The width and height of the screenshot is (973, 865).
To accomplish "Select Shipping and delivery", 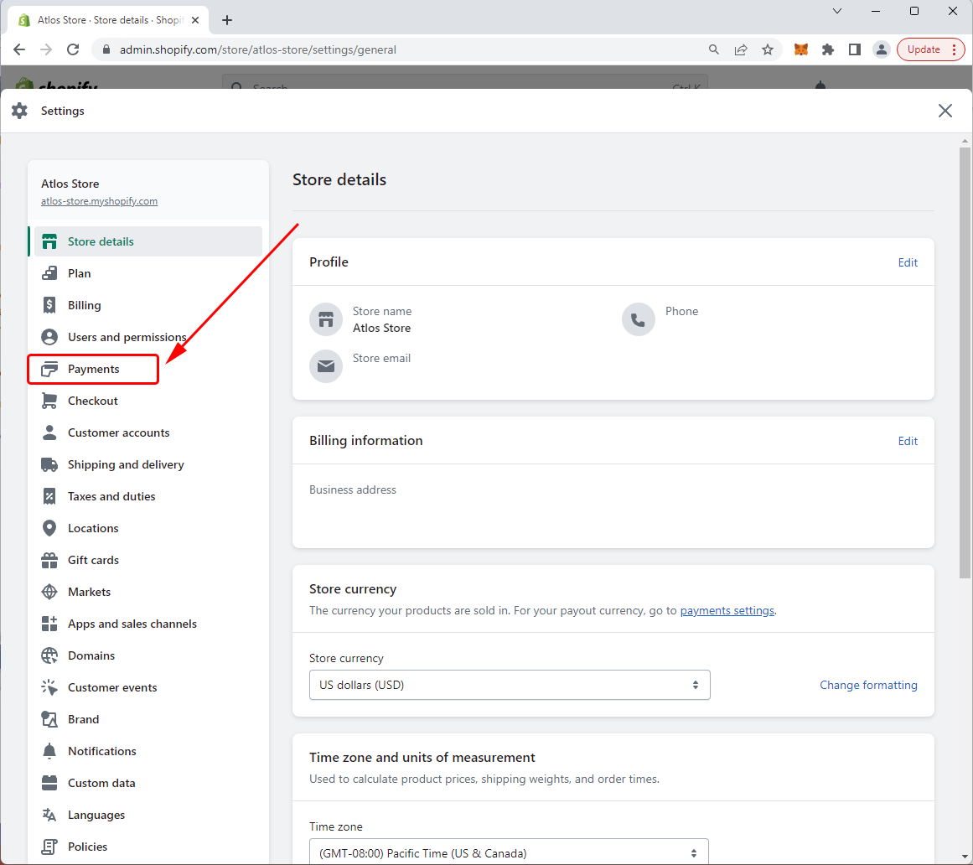I will coord(148,464).
